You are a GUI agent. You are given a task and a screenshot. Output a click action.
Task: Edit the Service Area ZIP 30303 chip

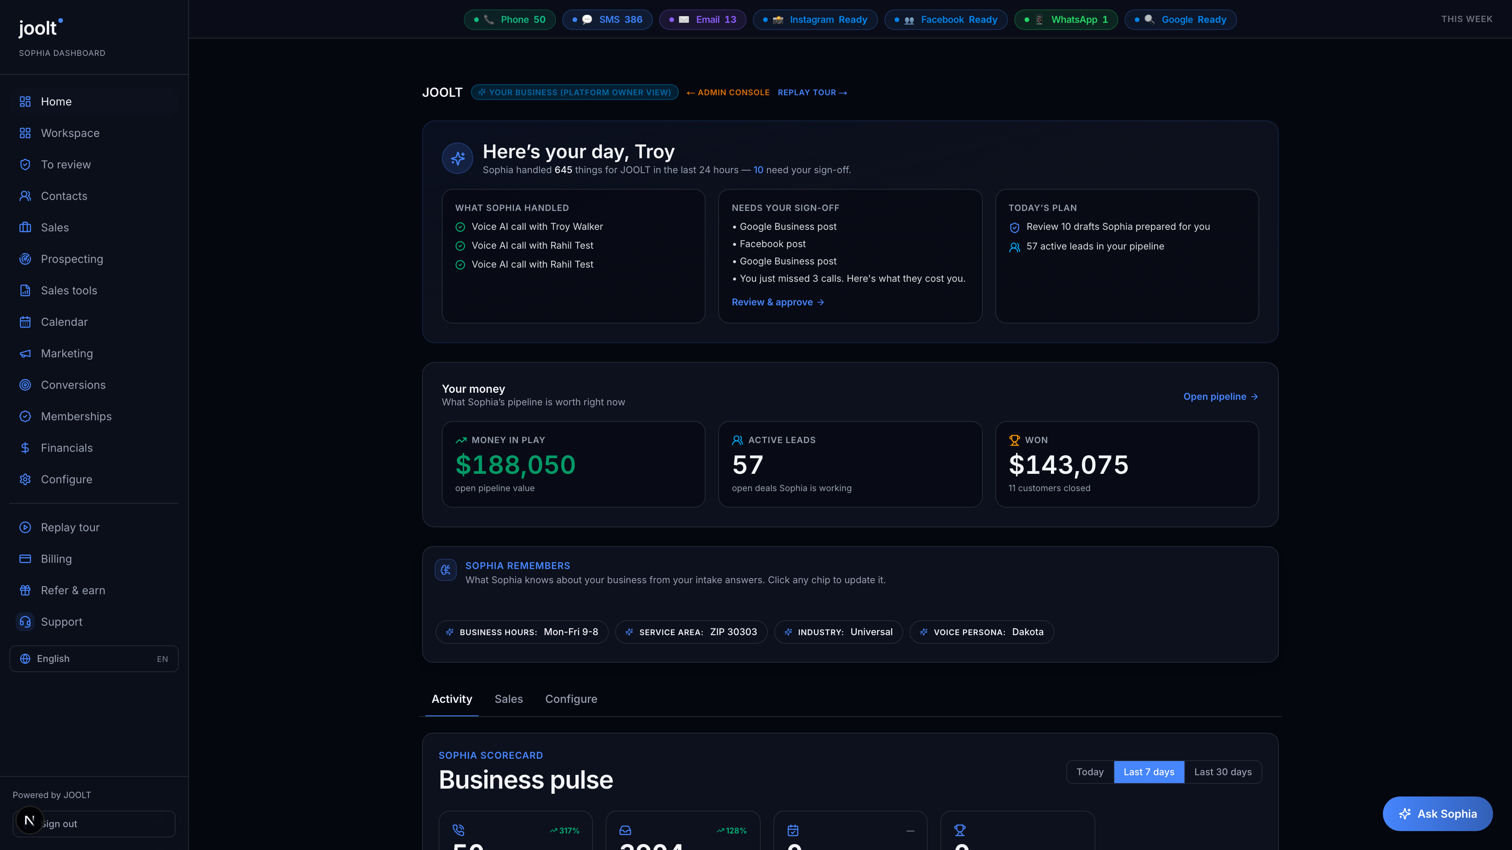(691, 632)
